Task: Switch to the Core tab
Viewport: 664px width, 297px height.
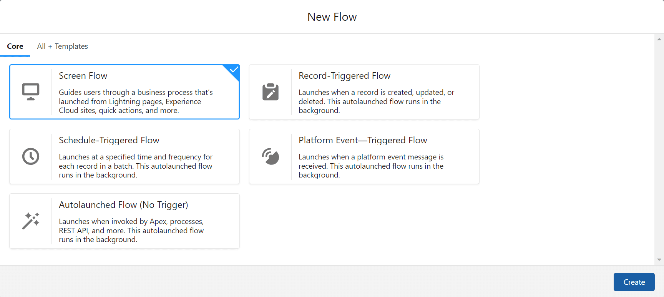Action: (x=15, y=46)
